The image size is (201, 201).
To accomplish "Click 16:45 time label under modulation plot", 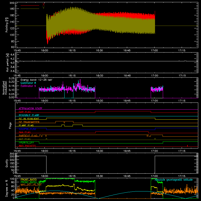I will pyautogui.click(x=127, y=101).
